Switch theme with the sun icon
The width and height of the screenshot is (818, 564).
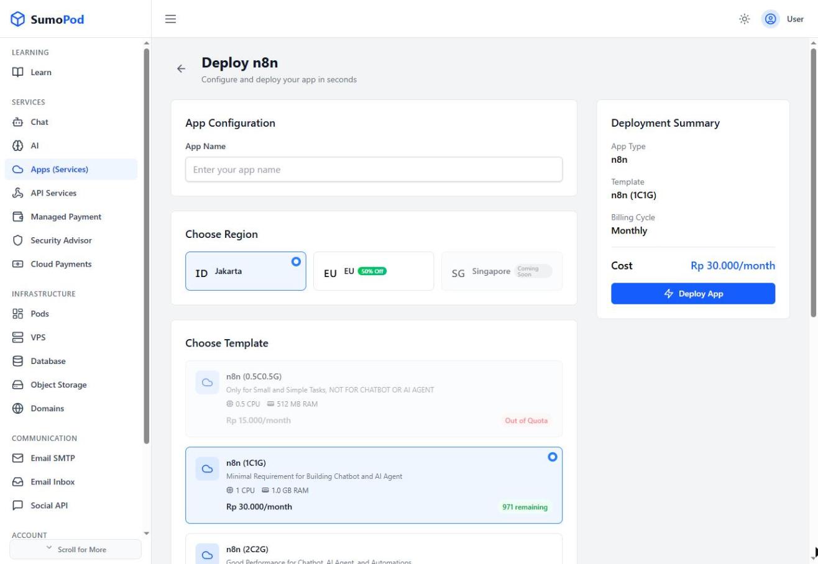pos(744,19)
